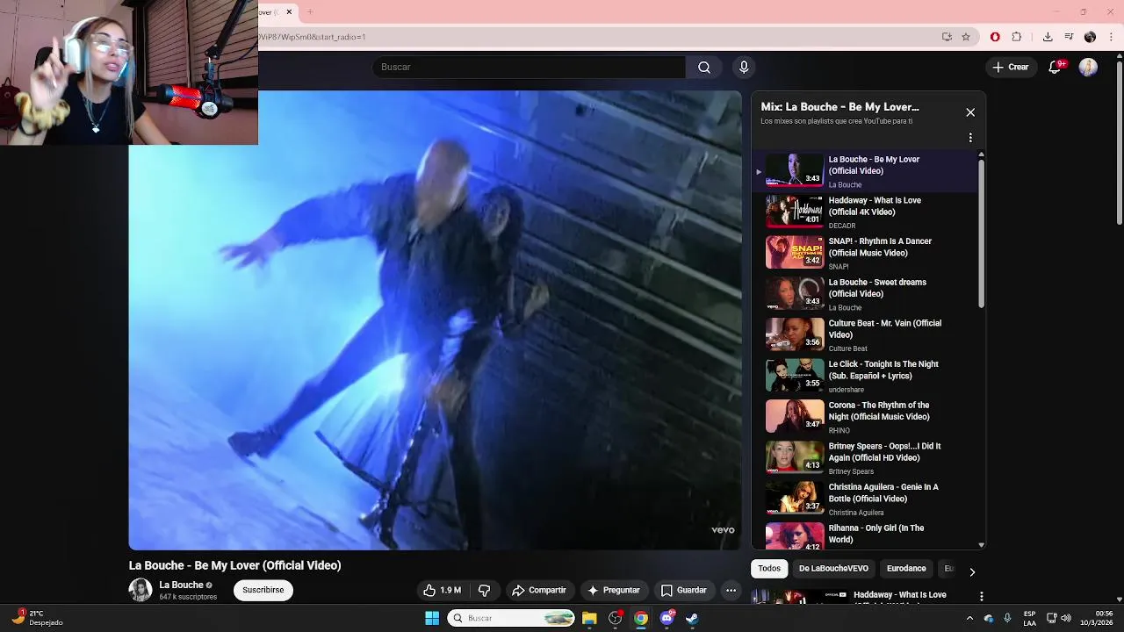Open more actions ellipsis beside Guardar
1124x632 pixels.
[731, 590]
